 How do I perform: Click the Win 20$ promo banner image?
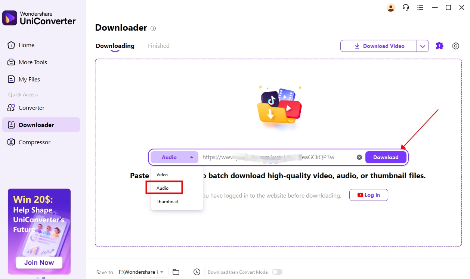39,232
